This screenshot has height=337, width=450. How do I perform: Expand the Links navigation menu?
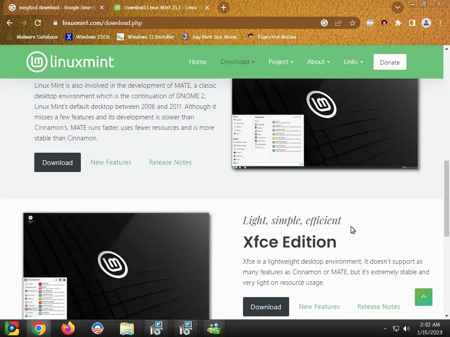point(353,62)
